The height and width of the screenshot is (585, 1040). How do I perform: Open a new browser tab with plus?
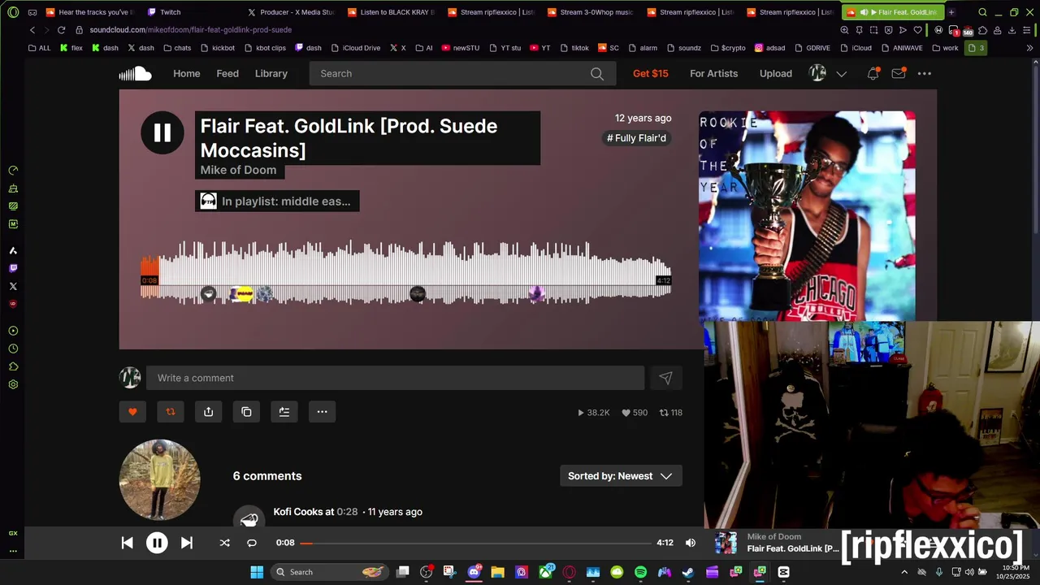951,12
